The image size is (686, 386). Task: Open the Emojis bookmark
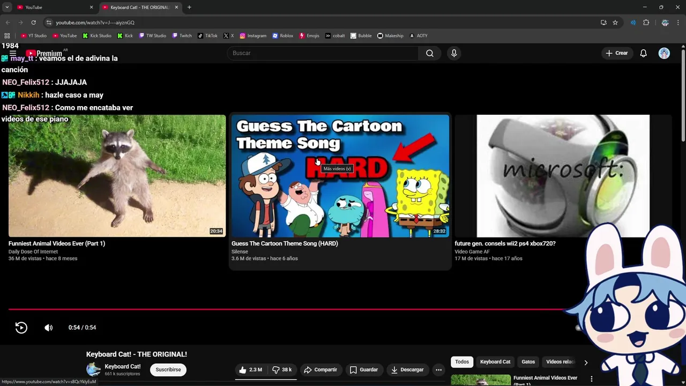point(309,36)
